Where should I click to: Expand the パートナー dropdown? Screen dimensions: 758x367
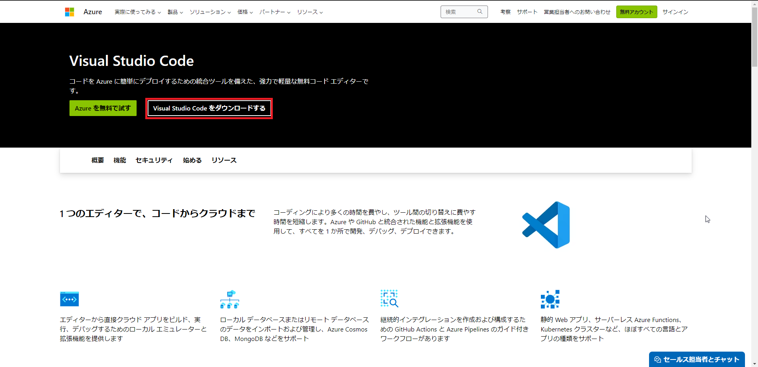tap(275, 12)
